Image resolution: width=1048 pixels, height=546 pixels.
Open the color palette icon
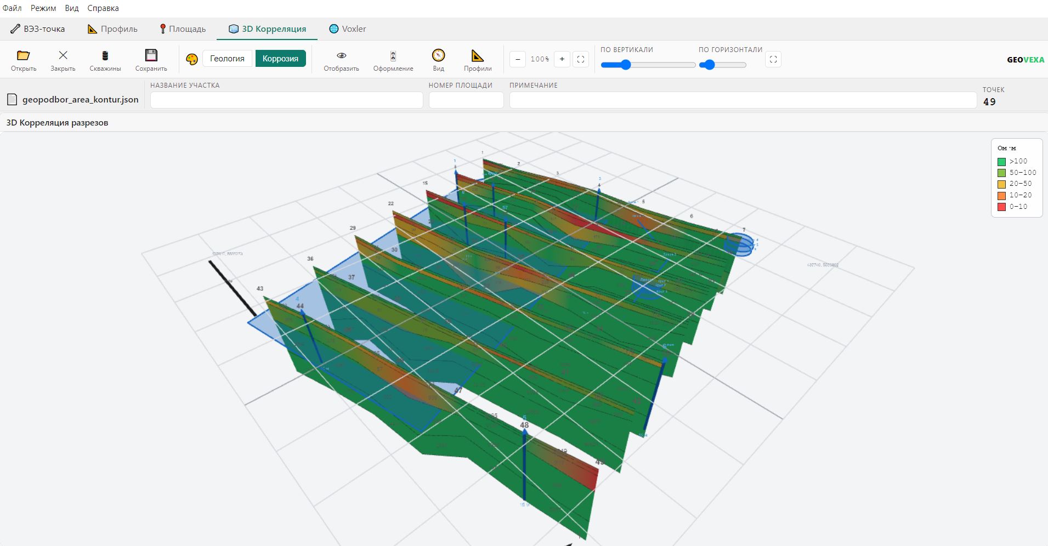pyautogui.click(x=192, y=59)
